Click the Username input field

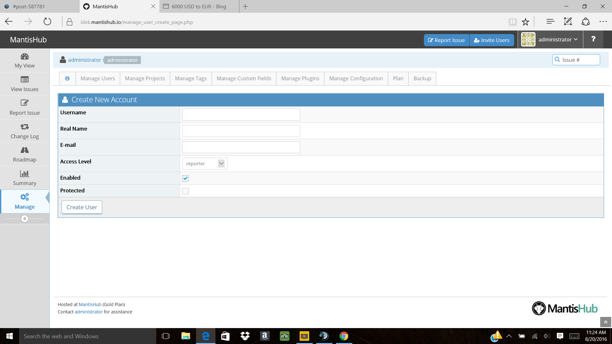pos(241,115)
